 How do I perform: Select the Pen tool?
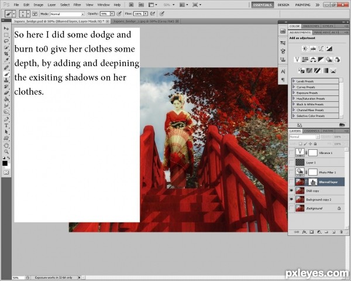click(6, 119)
